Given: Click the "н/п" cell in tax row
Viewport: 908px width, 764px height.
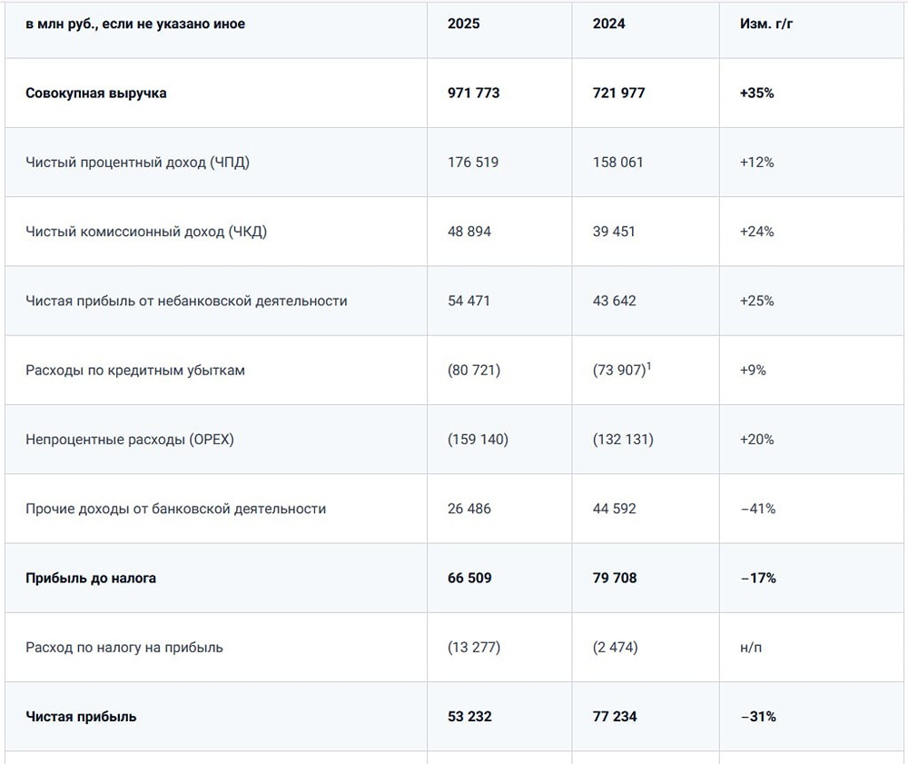Looking at the screenshot, I should coord(750,648).
